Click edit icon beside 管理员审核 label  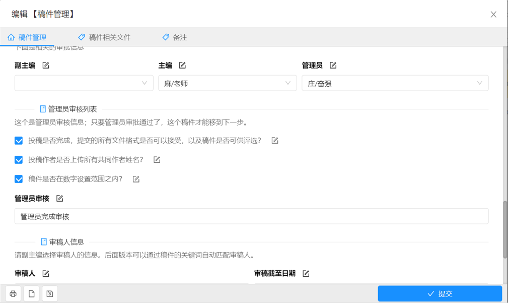point(60,199)
